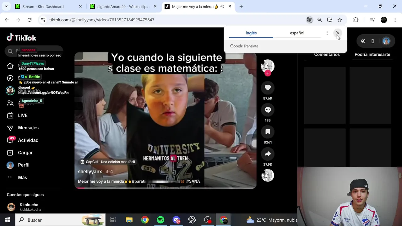Image resolution: width=402 pixels, height=226 pixels.
Task: Open Chrome profile avatar
Action: [384, 20]
